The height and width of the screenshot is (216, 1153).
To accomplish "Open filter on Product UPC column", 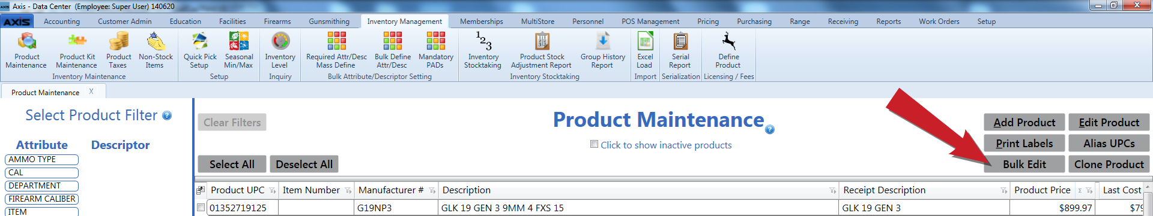I will [272, 191].
